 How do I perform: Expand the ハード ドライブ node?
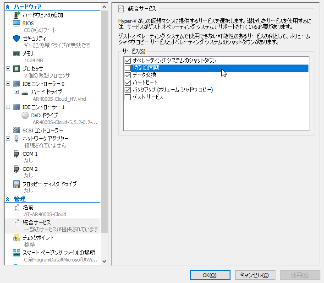(17, 92)
